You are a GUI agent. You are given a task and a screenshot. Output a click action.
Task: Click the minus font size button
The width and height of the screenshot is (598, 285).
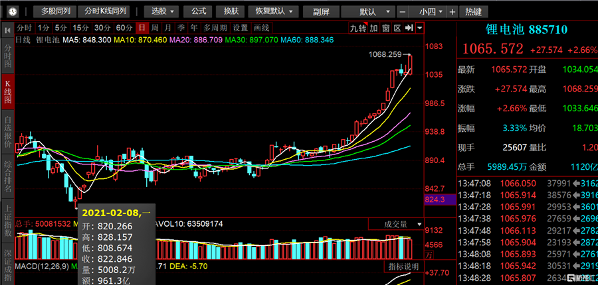click(403, 12)
